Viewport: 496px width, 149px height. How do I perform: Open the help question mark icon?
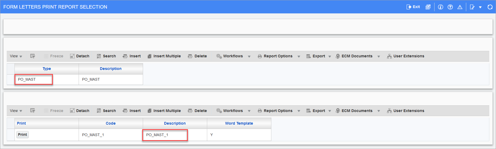coord(450,7)
